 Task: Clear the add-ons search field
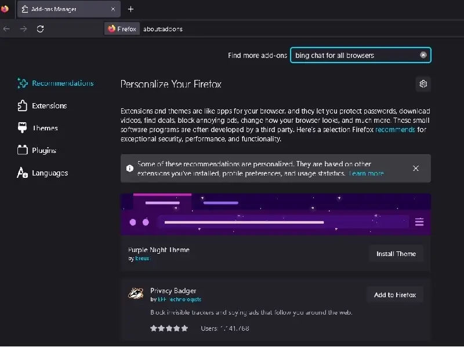pos(423,54)
